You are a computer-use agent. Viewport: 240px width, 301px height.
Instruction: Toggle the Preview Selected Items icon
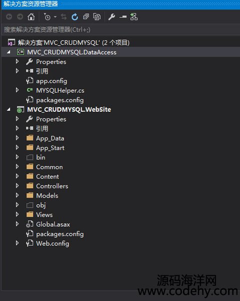[122, 17]
